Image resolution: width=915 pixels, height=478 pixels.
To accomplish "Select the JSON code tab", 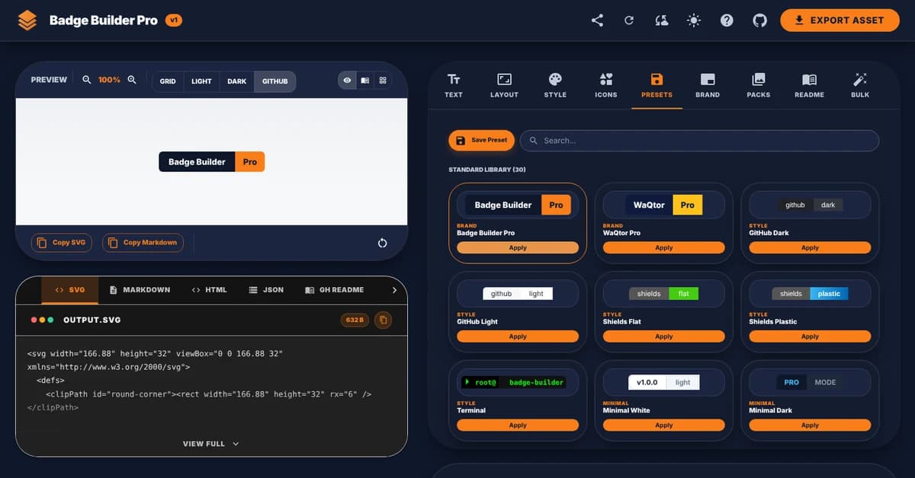I will [x=266, y=290].
